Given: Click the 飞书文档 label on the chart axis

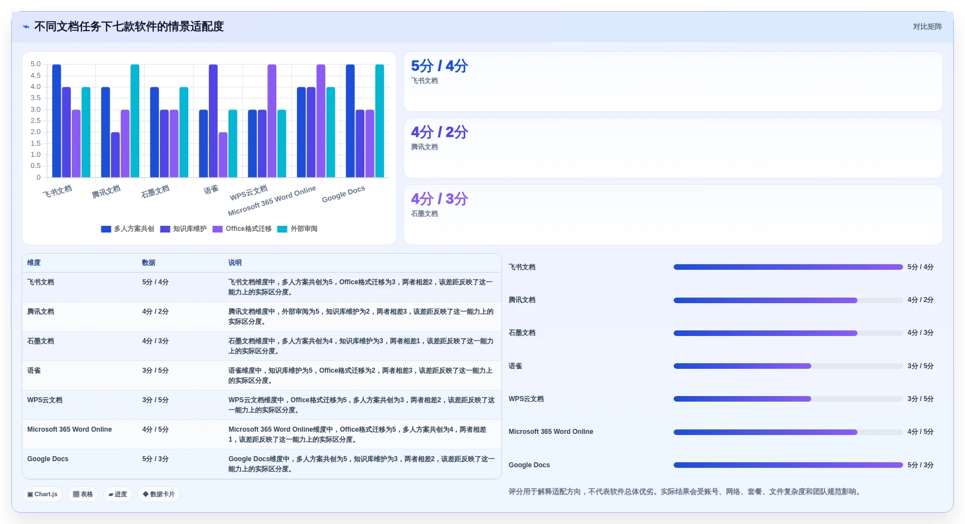Looking at the screenshot, I should click(x=57, y=191).
